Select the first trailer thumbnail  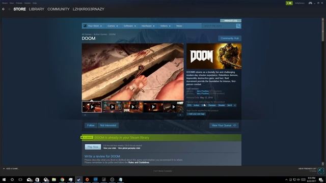tap(92, 107)
